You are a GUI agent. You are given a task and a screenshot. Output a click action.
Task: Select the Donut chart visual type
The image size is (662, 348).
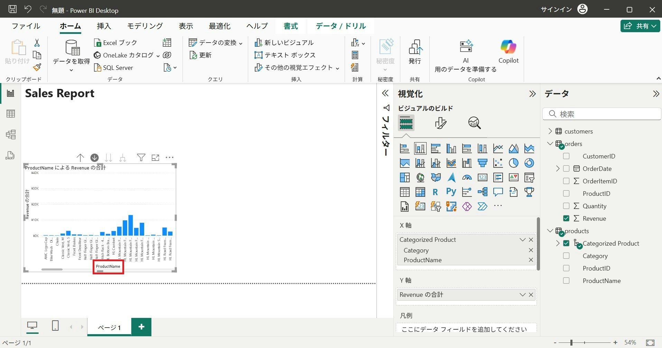click(x=529, y=163)
